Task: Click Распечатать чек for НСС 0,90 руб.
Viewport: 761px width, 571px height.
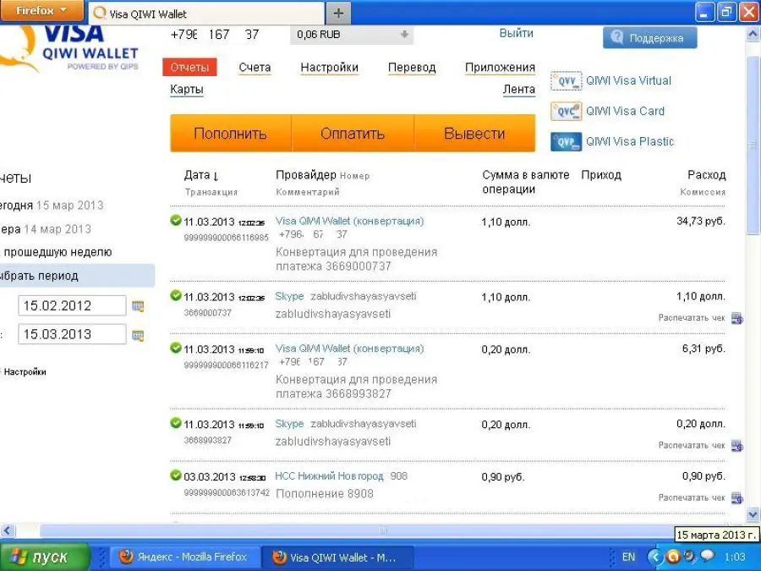Action: 692,497
